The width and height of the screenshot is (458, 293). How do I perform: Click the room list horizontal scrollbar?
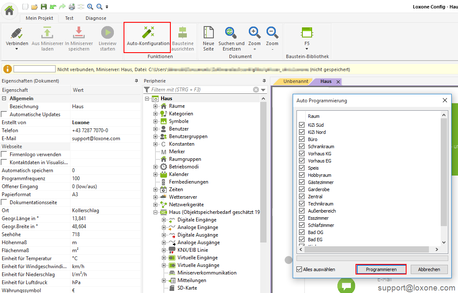[x=371, y=250]
